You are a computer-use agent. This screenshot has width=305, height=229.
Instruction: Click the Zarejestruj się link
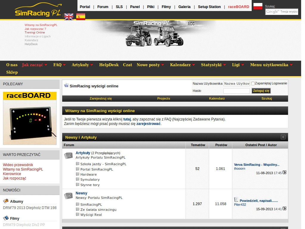pos(101,98)
